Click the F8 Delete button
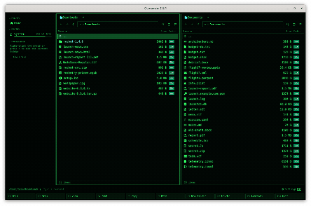 (230, 196)
